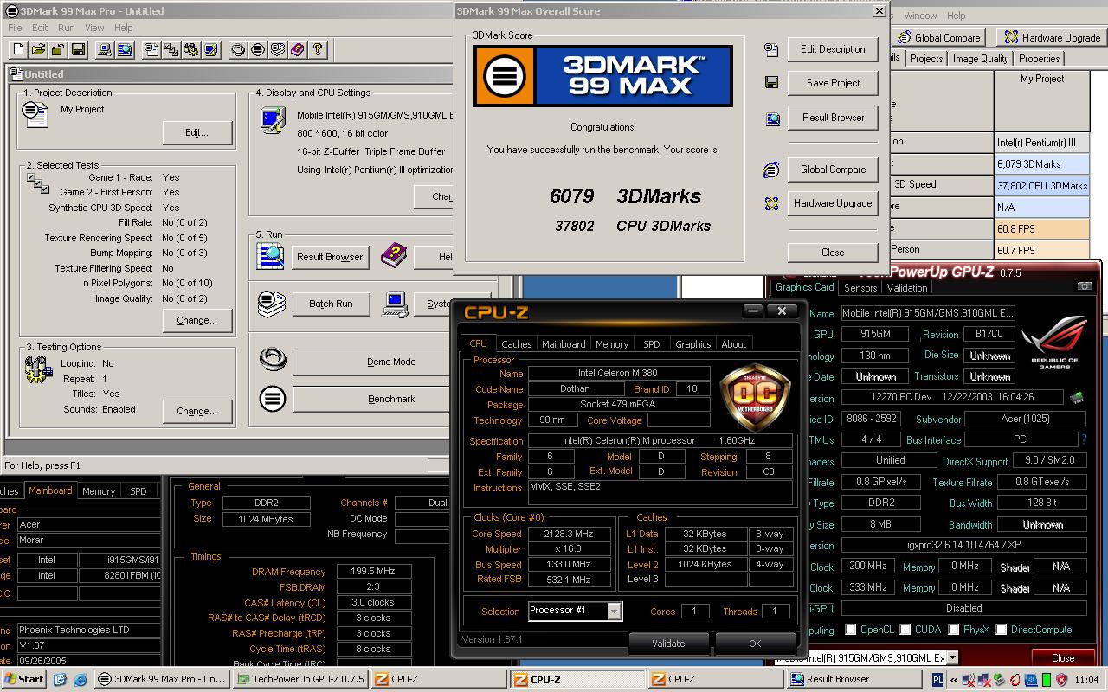Open the File menu in 3DMark
Image resolution: width=1108 pixels, height=692 pixels.
(x=15, y=28)
